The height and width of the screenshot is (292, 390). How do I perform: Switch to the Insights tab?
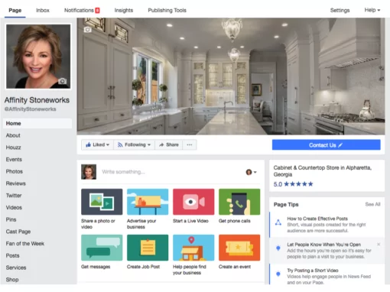124,10
